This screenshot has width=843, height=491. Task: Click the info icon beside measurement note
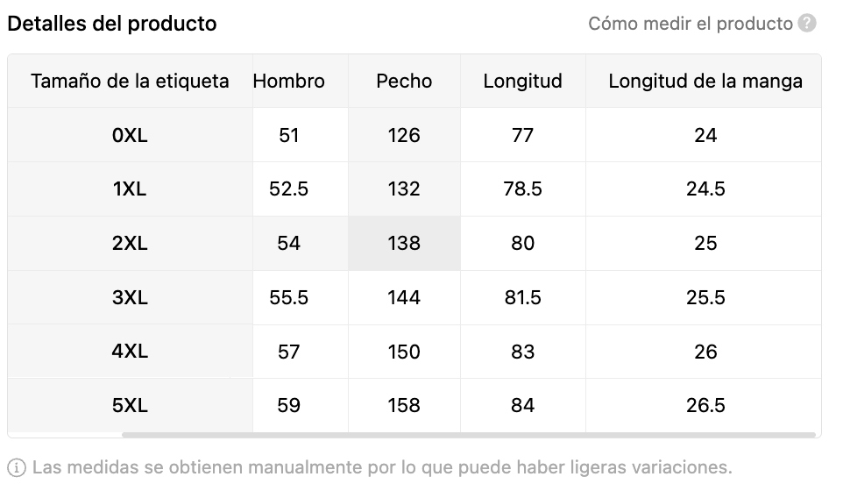16,466
